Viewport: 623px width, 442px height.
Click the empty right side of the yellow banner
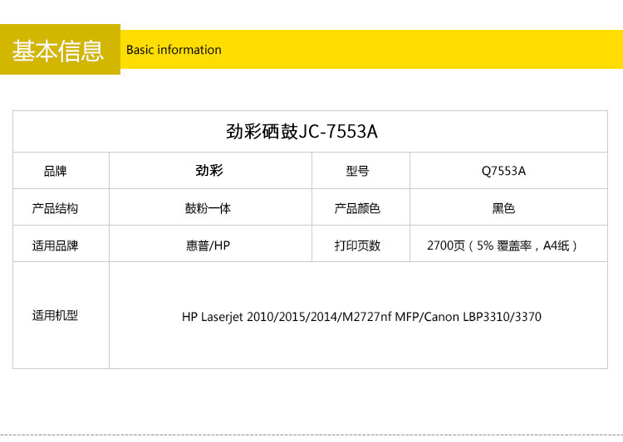click(x=432, y=50)
